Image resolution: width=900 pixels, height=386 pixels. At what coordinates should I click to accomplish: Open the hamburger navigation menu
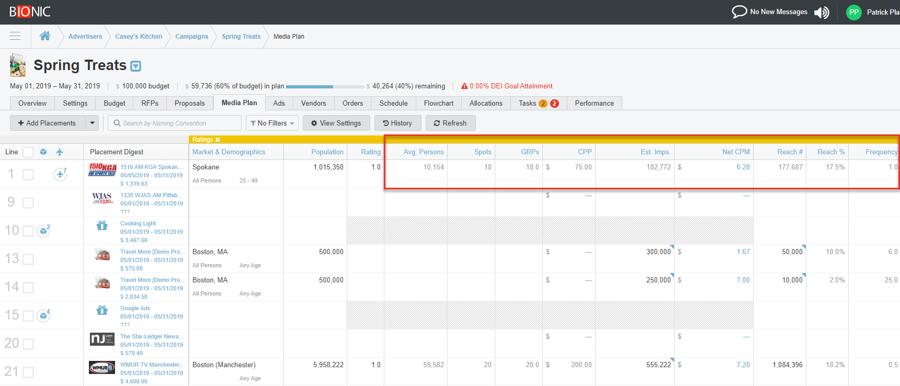[15, 36]
